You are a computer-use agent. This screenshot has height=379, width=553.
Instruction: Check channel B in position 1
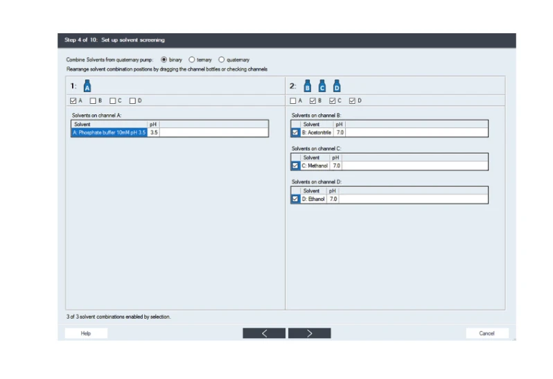point(93,101)
